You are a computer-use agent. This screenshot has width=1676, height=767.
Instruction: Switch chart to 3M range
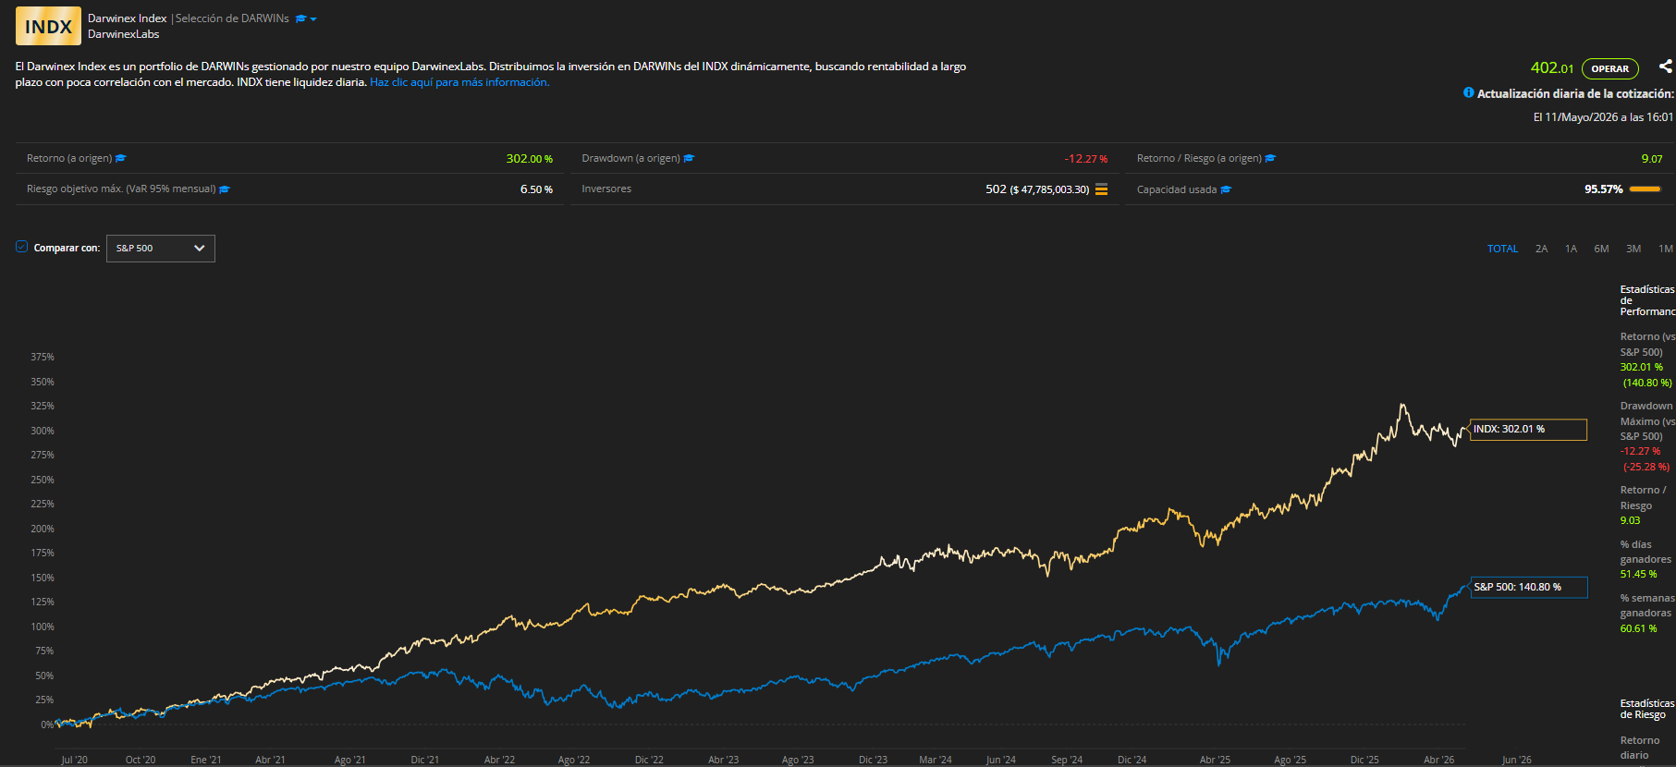tap(1633, 249)
